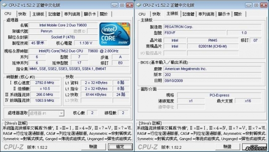
Task: Click the E0 revision value
Action: (x=121, y=63)
